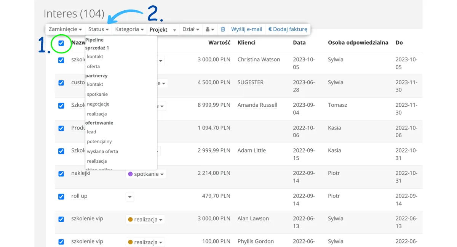Screen dimensions: 457x247
Task: Click the Wyślij e-mail button
Action: tap(246, 29)
